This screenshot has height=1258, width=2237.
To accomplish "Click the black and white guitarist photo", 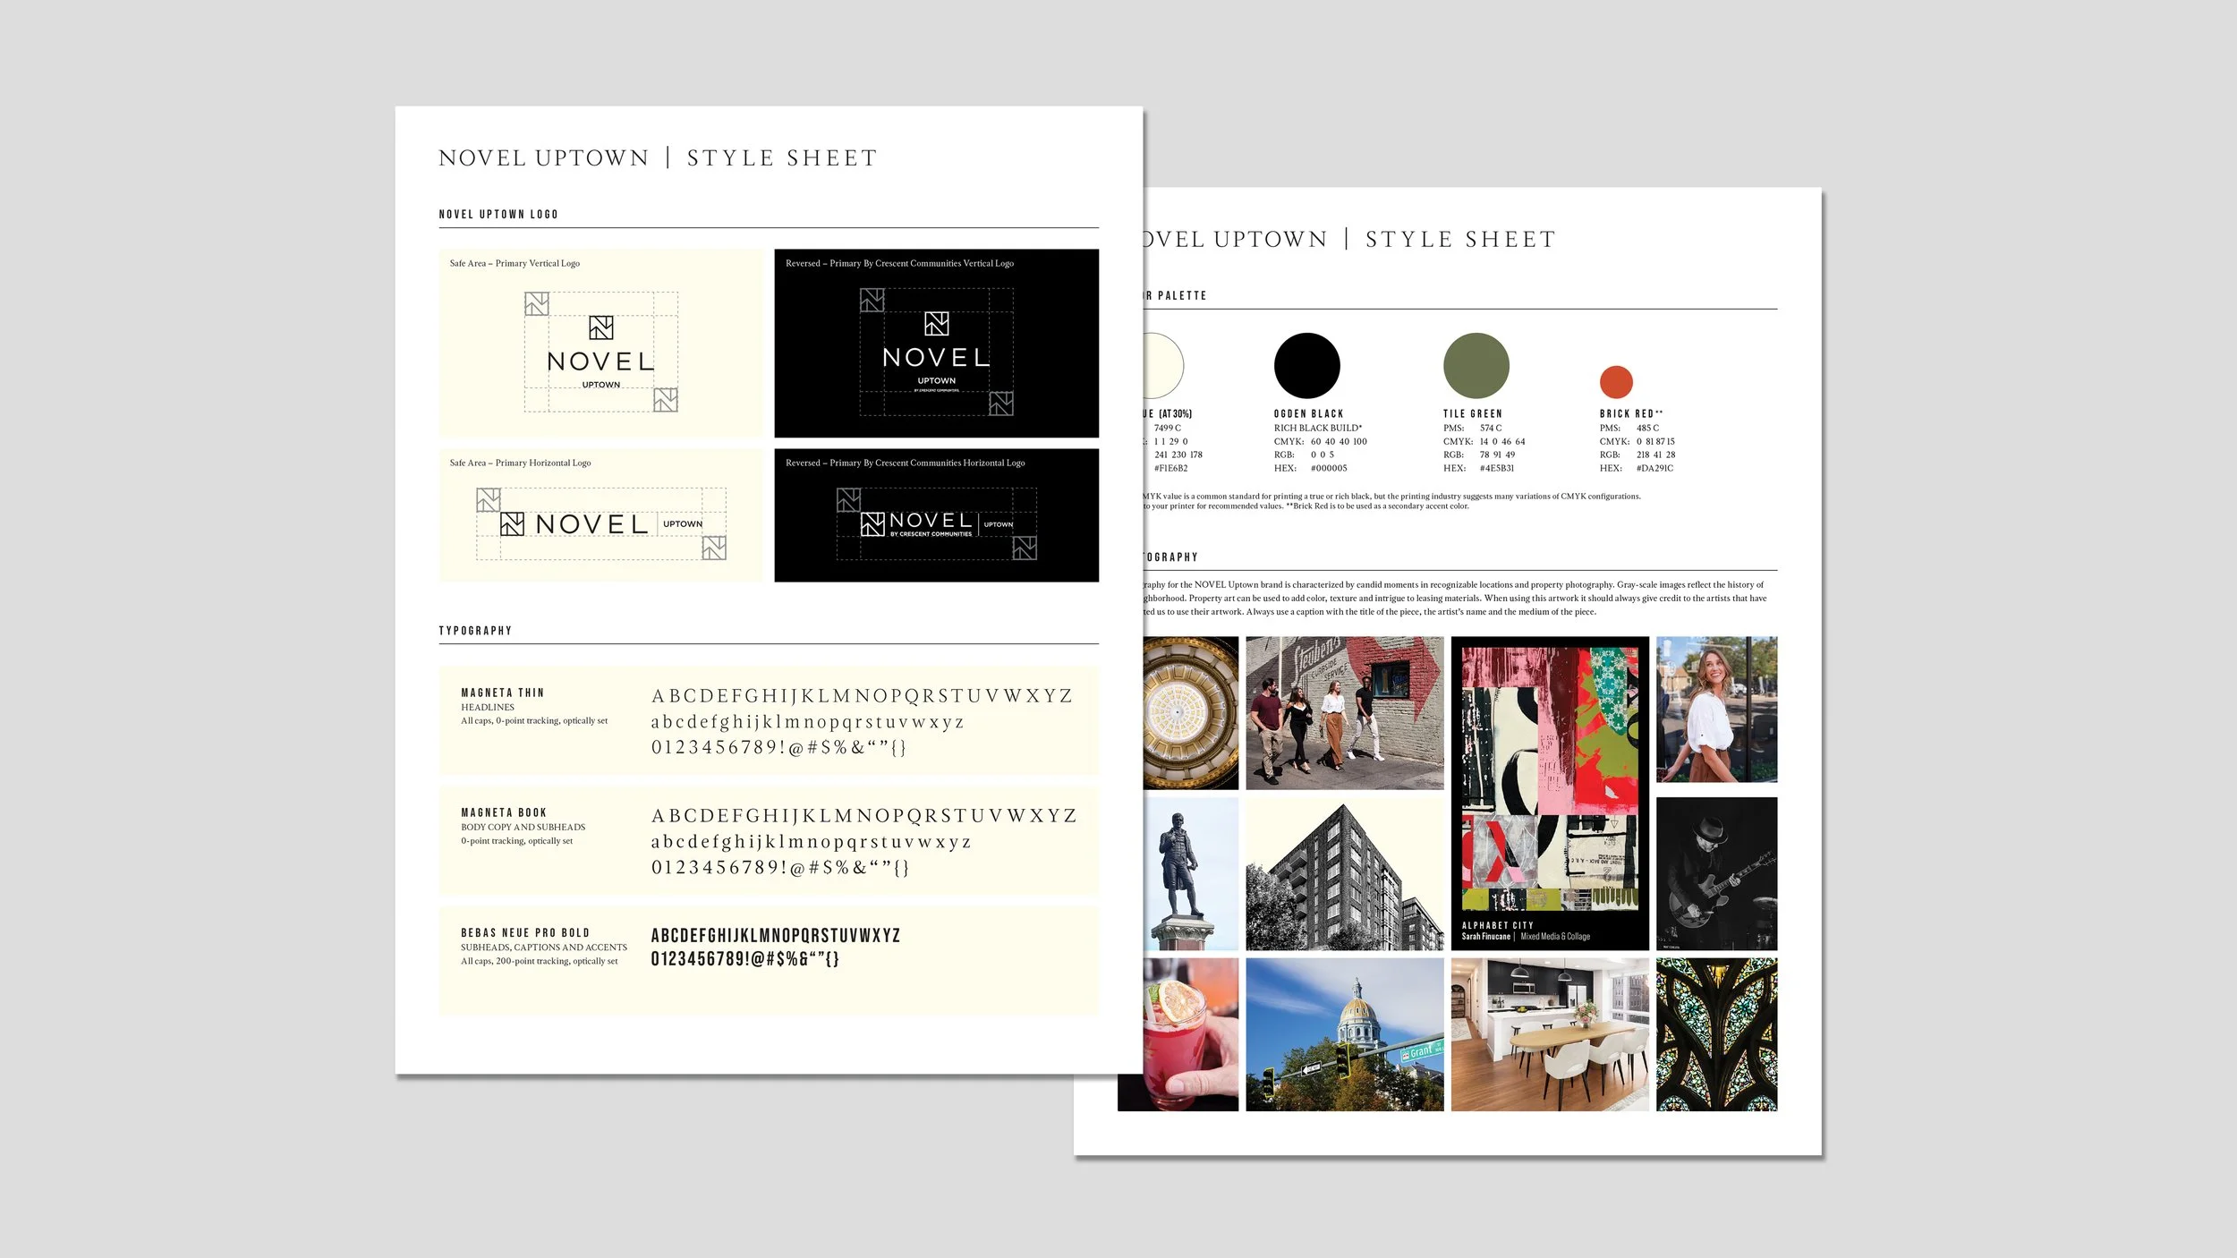I will click(x=1716, y=874).
